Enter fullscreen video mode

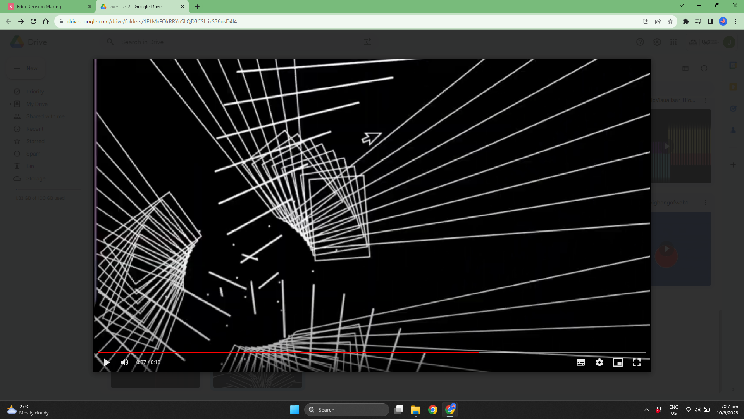[x=636, y=362]
